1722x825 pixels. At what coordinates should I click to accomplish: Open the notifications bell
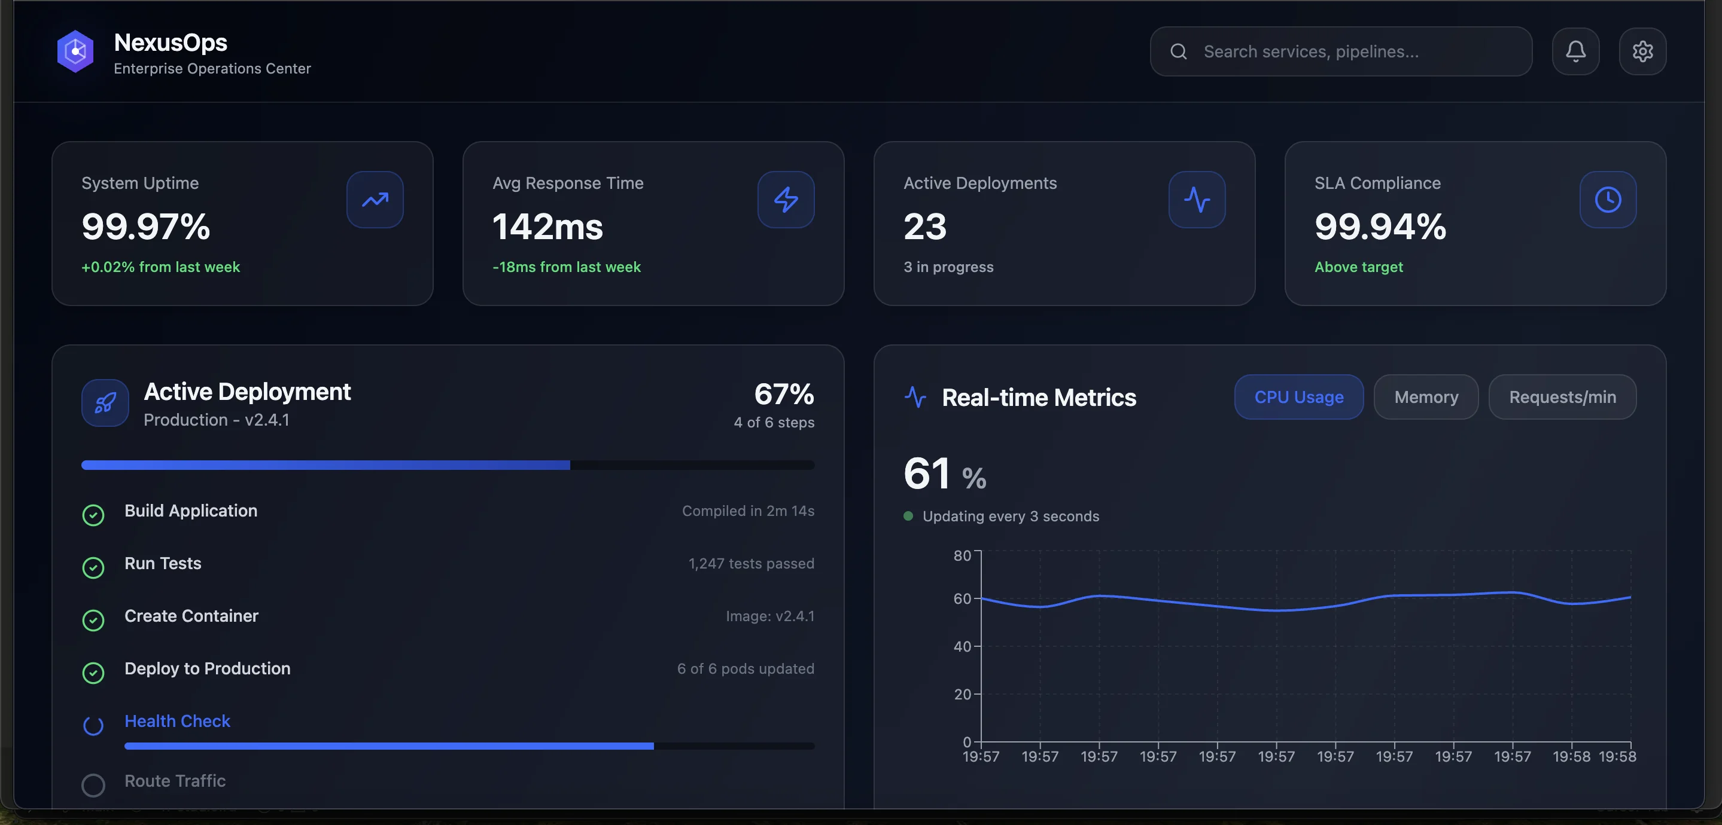pos(1575,51)
